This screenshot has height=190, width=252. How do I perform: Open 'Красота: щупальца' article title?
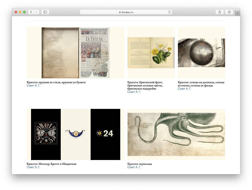[x=140, y=164]
